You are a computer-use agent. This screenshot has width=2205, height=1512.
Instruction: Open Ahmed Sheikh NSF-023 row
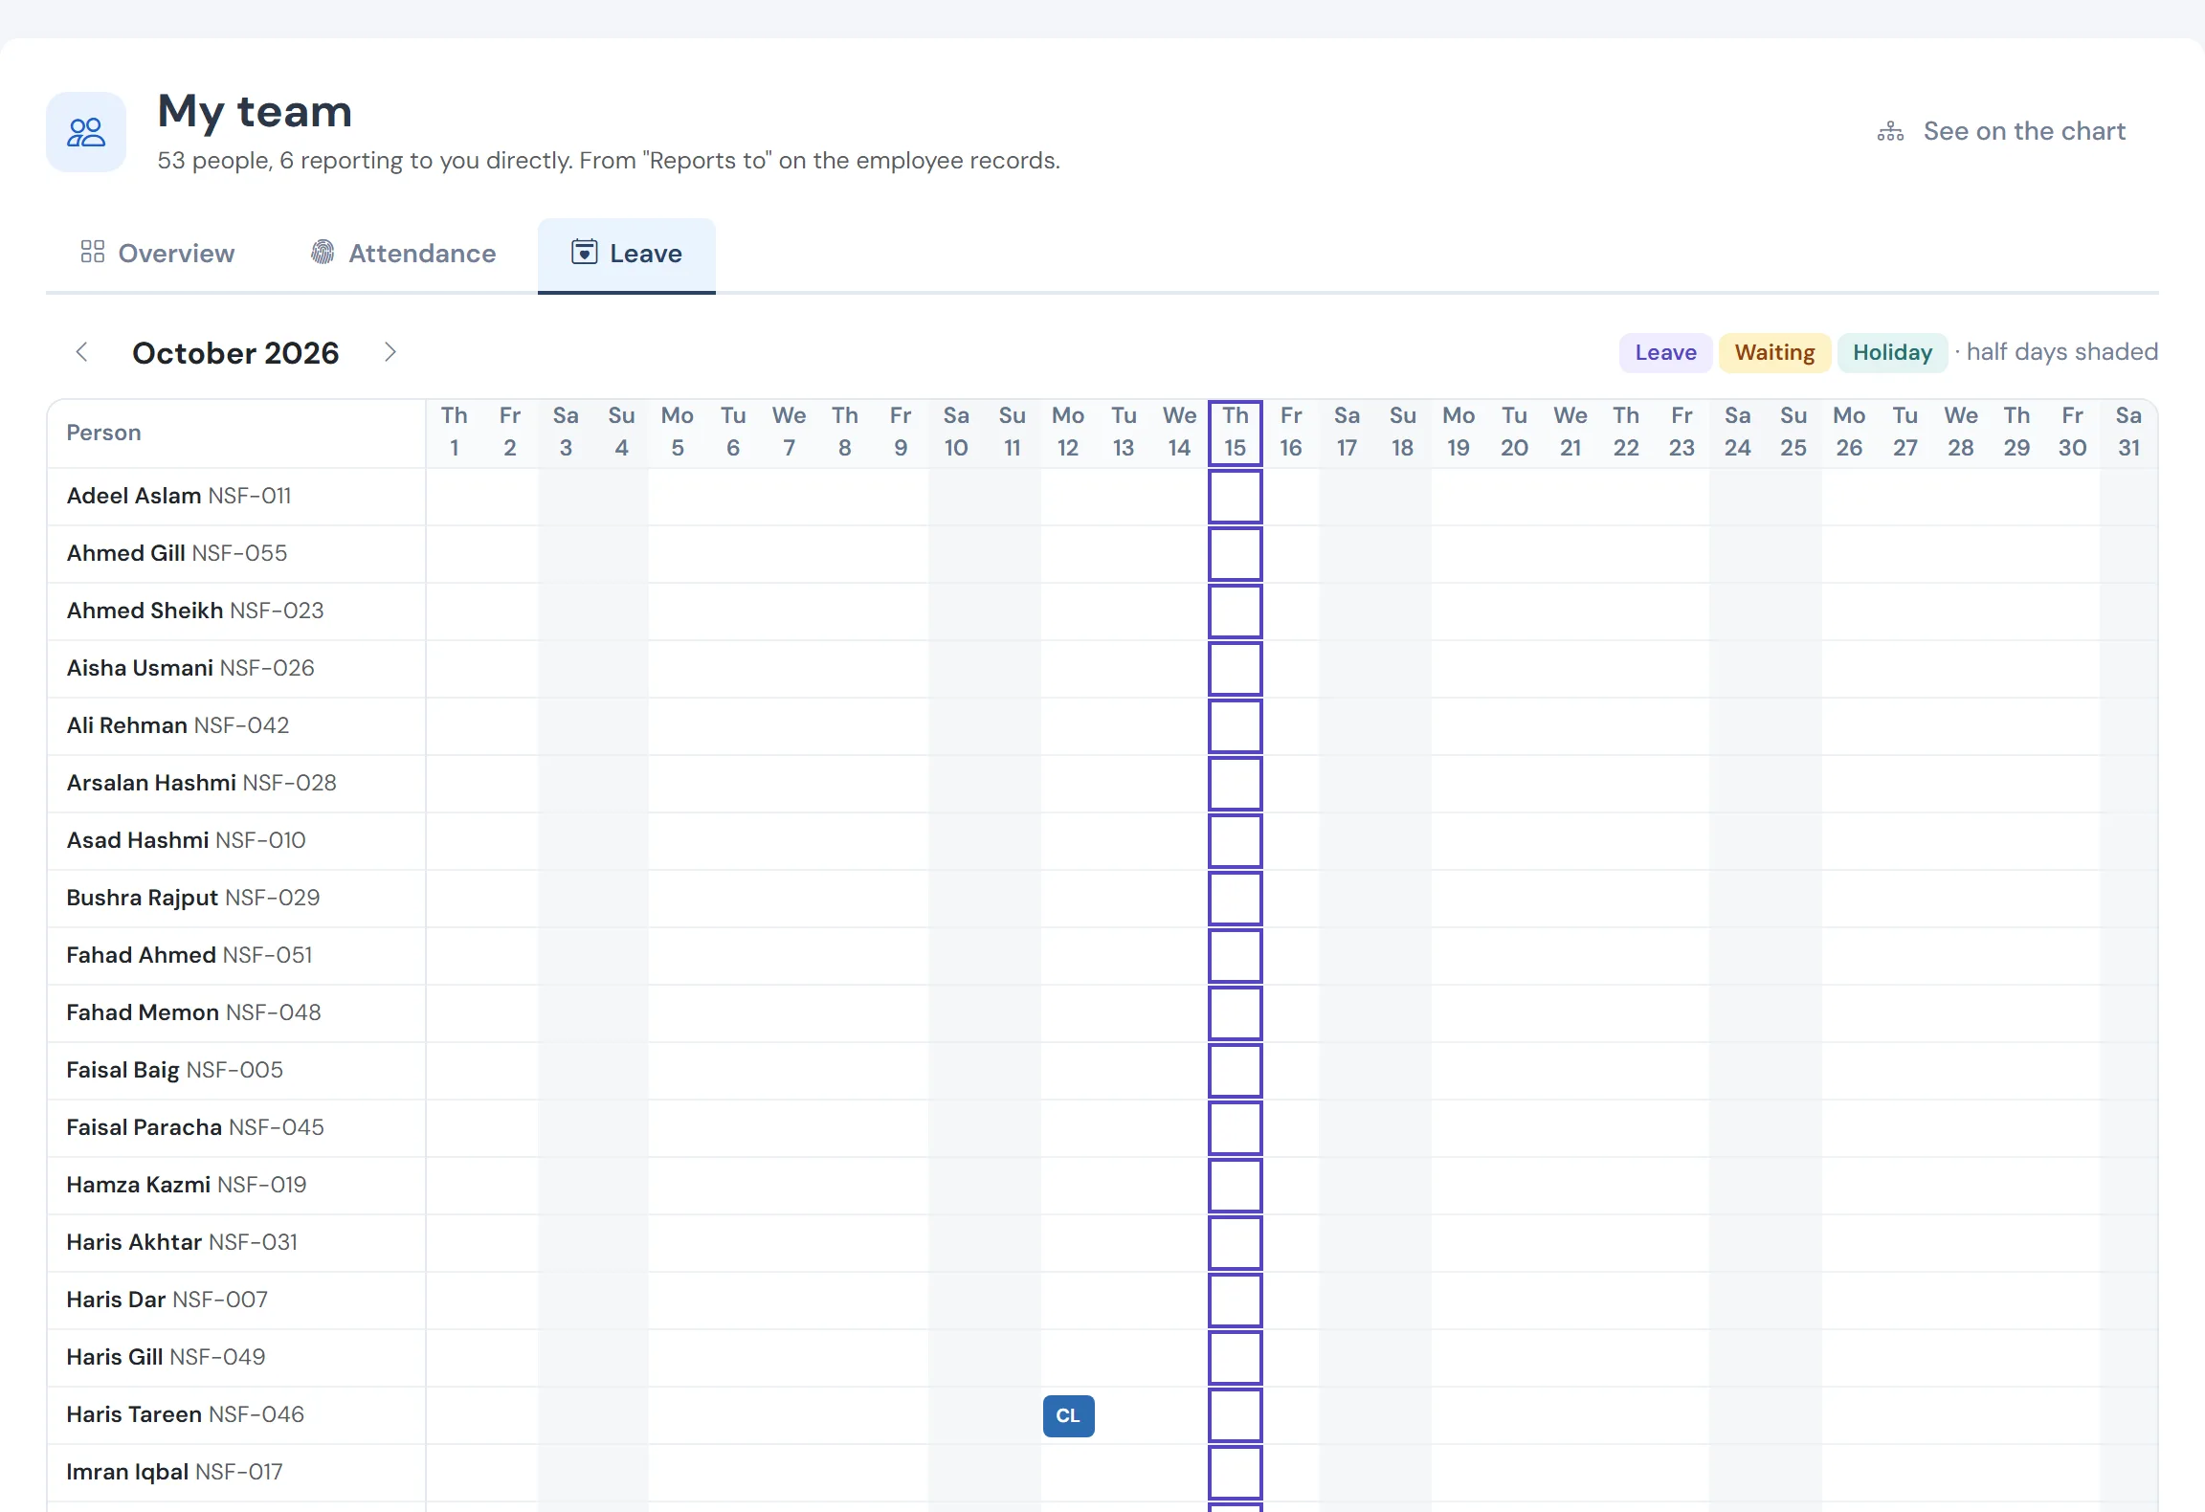point(1102,611)
